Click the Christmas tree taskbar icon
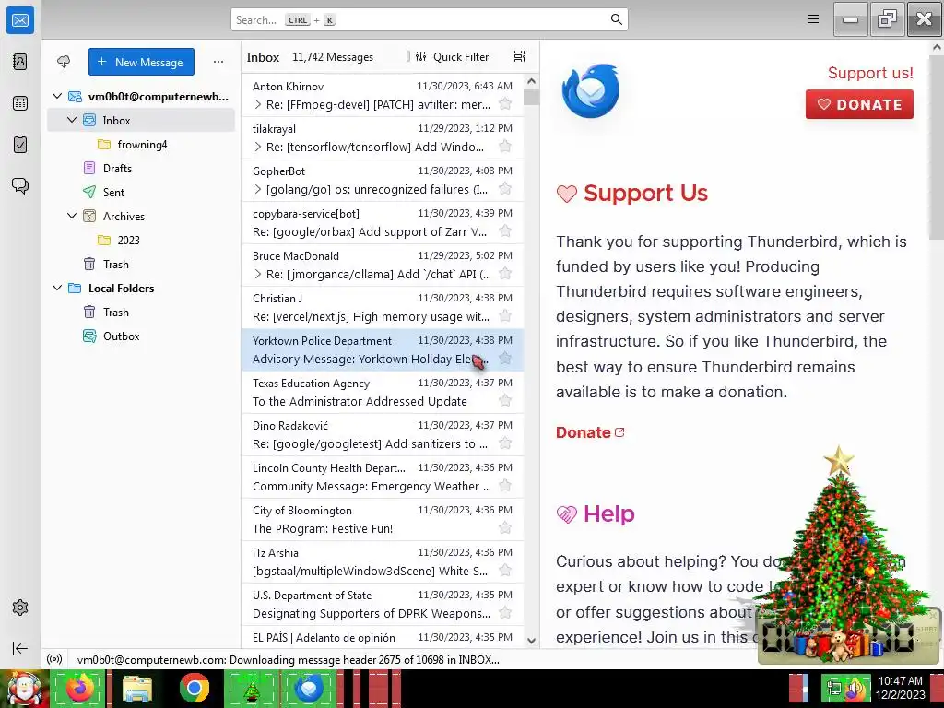Viewport: 944px width, 708px height. (251, 688)
